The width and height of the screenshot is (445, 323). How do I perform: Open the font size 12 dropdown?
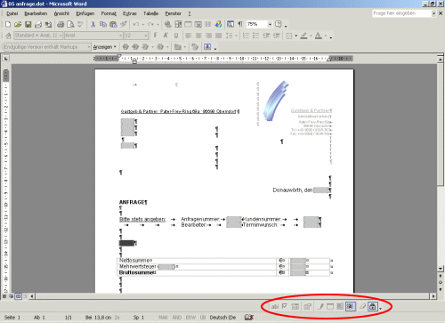point(146,36)
